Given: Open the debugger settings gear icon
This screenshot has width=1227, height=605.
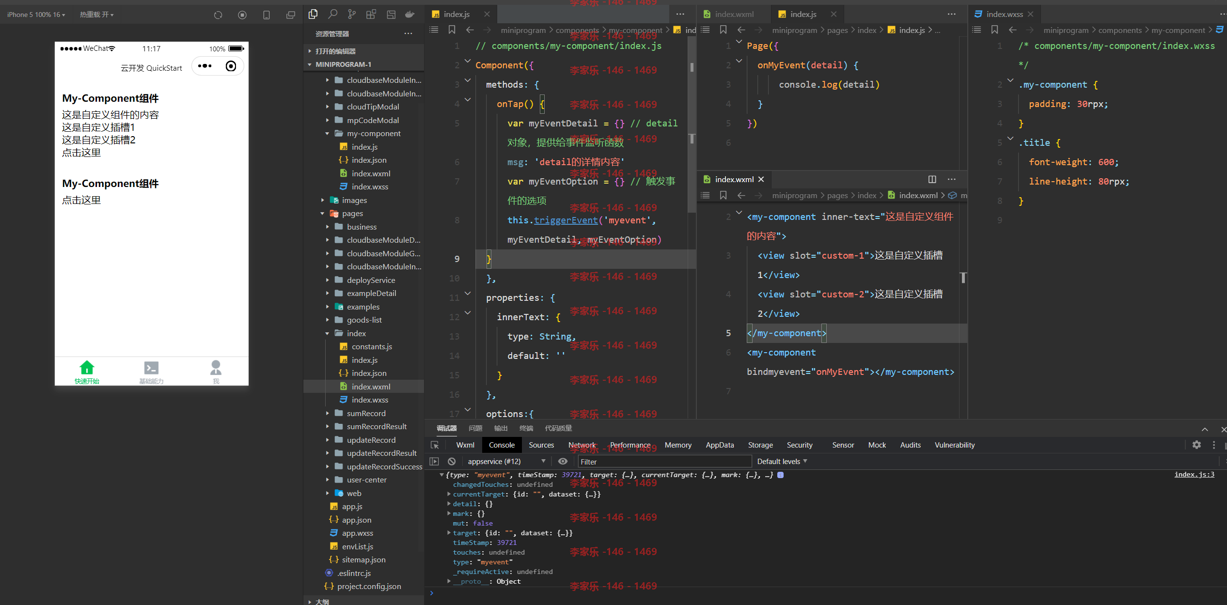Looking at the screenshot, I should coord(1196,445).
